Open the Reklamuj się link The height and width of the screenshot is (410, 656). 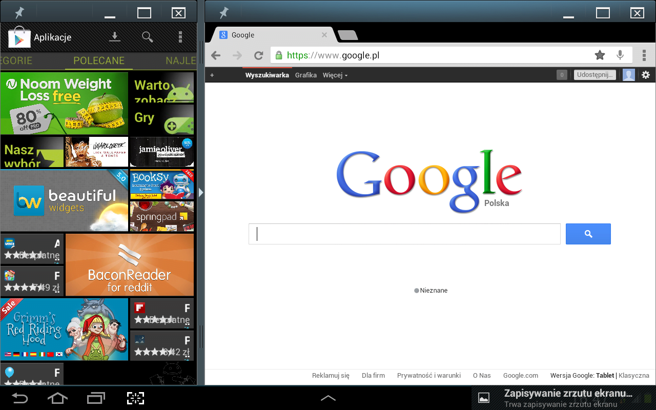coord(331,375)
